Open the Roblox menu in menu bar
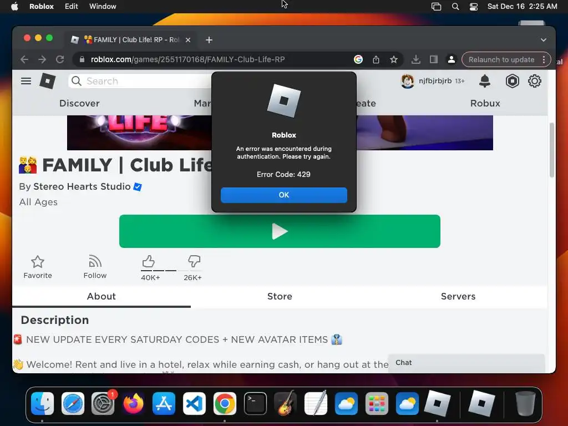The width and height of the screenshot is (568, 426). (x=41, y=6)
